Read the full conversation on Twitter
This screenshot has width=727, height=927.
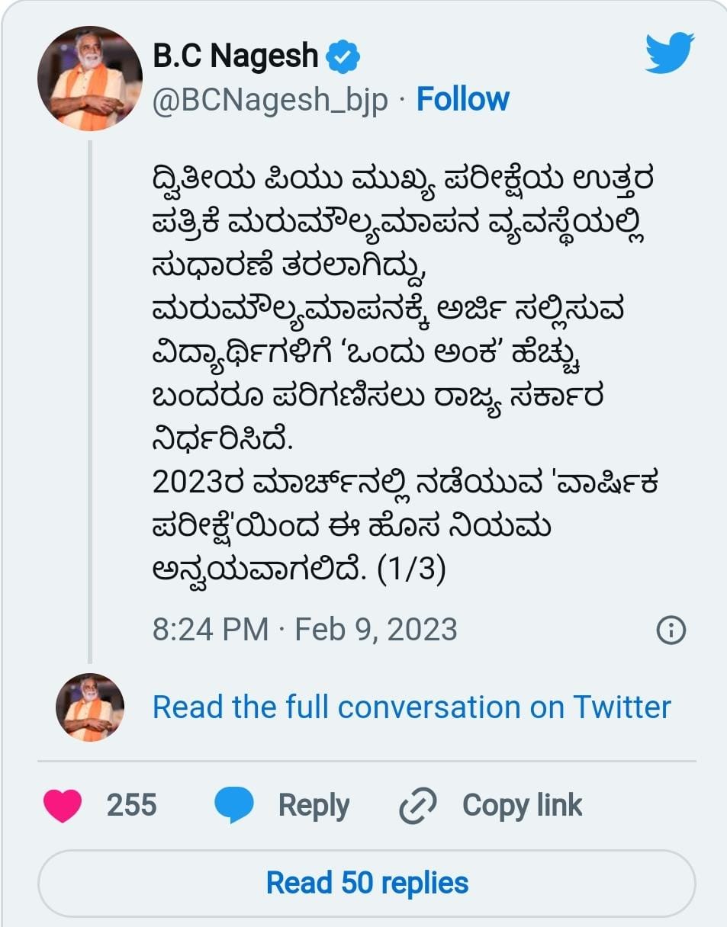pyautogui.click(x=411, y=707)
